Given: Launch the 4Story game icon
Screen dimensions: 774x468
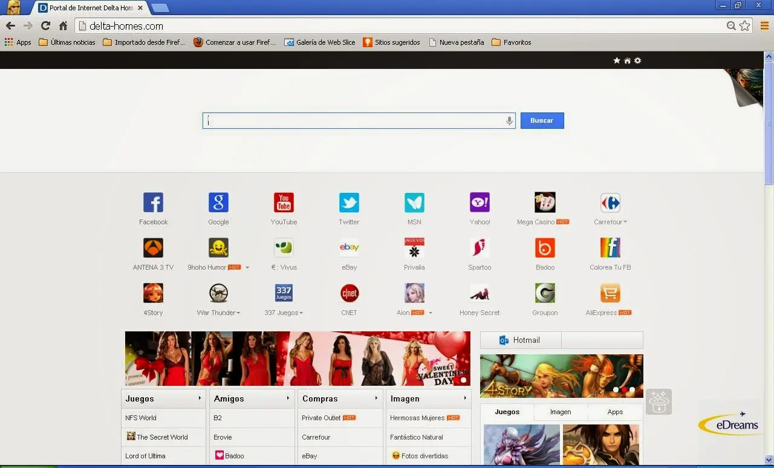Looking at the screenshot, I should coord(153,293).
